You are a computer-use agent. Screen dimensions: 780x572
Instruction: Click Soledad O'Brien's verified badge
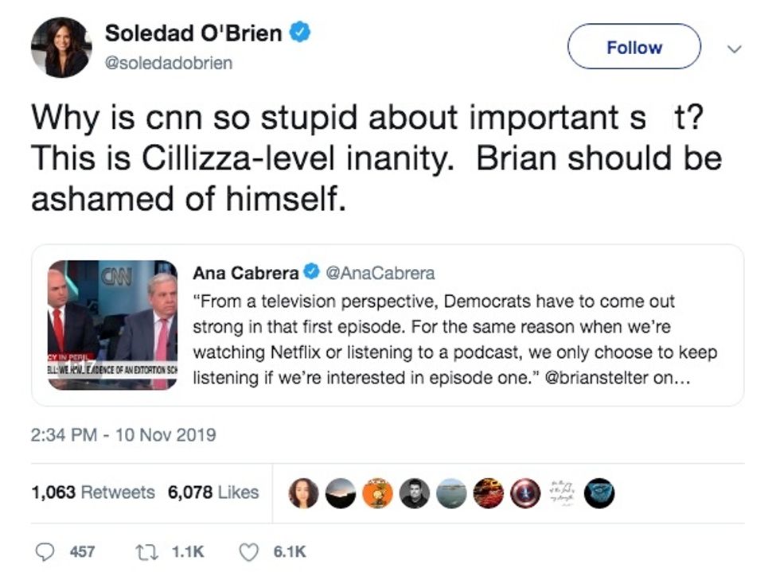click(299, 33)
